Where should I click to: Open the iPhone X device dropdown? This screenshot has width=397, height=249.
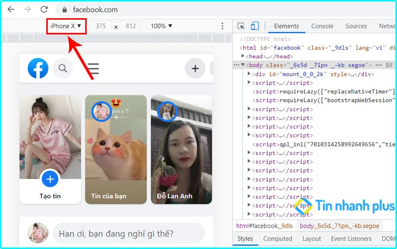coord(66,26)
